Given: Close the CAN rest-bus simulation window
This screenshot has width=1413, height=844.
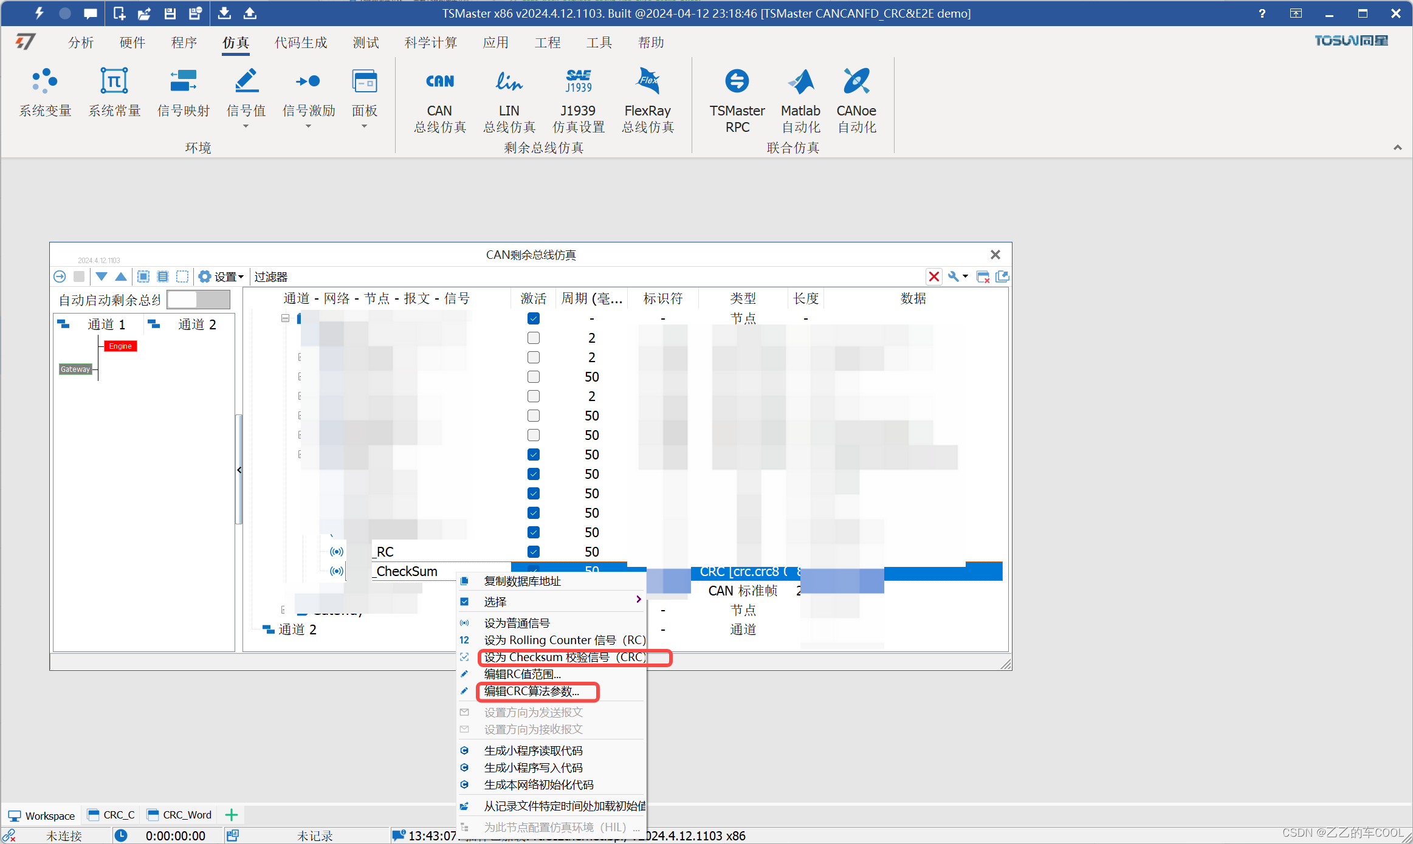Looking at the screenshot, I should pos(995,255).
